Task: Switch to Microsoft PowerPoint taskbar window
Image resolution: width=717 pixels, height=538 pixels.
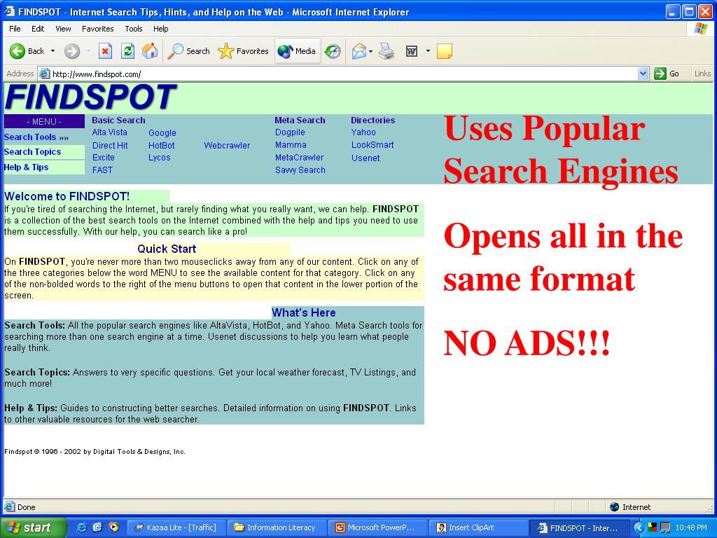Action: [377, 527]
